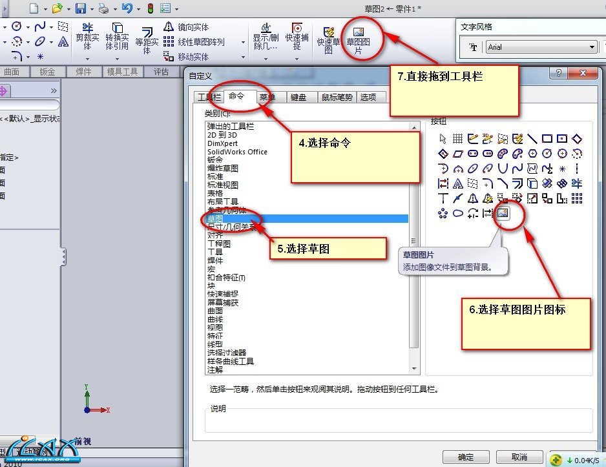
Task: Select 弹出的工具栏 in category list
Action: tap(231, 127)
